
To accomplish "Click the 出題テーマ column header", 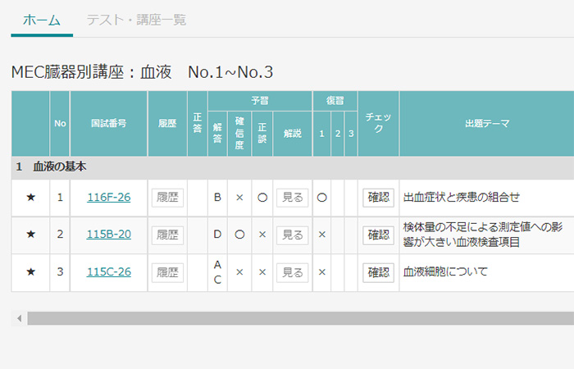I will pos(487,124).
